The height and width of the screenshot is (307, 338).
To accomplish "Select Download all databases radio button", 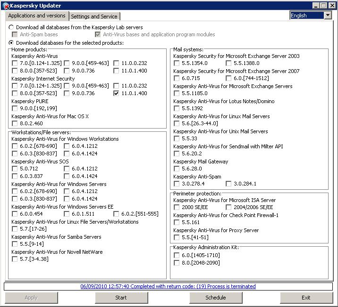I will (11, 27).
